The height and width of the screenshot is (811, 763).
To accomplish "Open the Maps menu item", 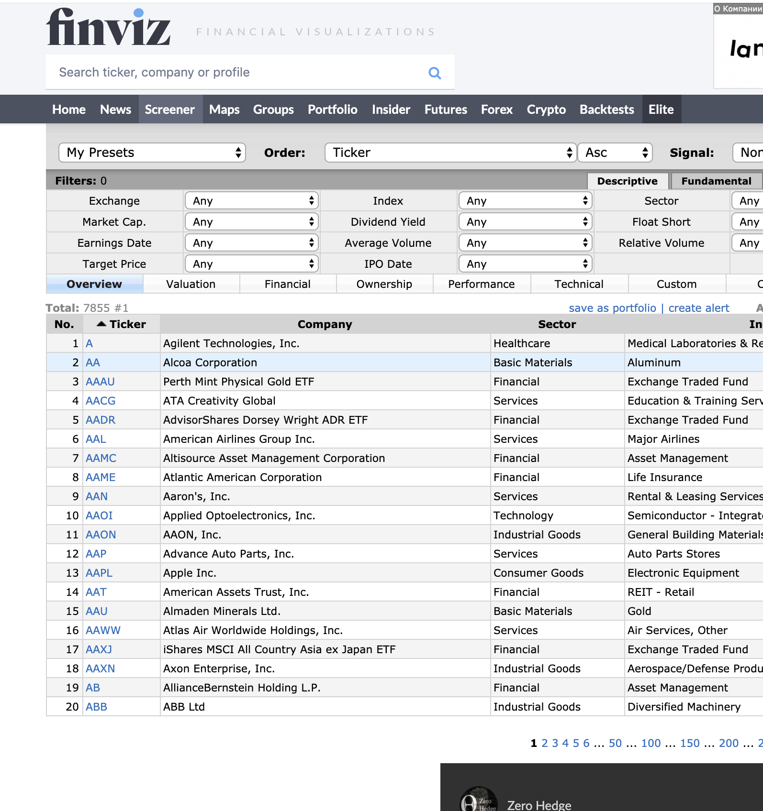I will 224,110.
